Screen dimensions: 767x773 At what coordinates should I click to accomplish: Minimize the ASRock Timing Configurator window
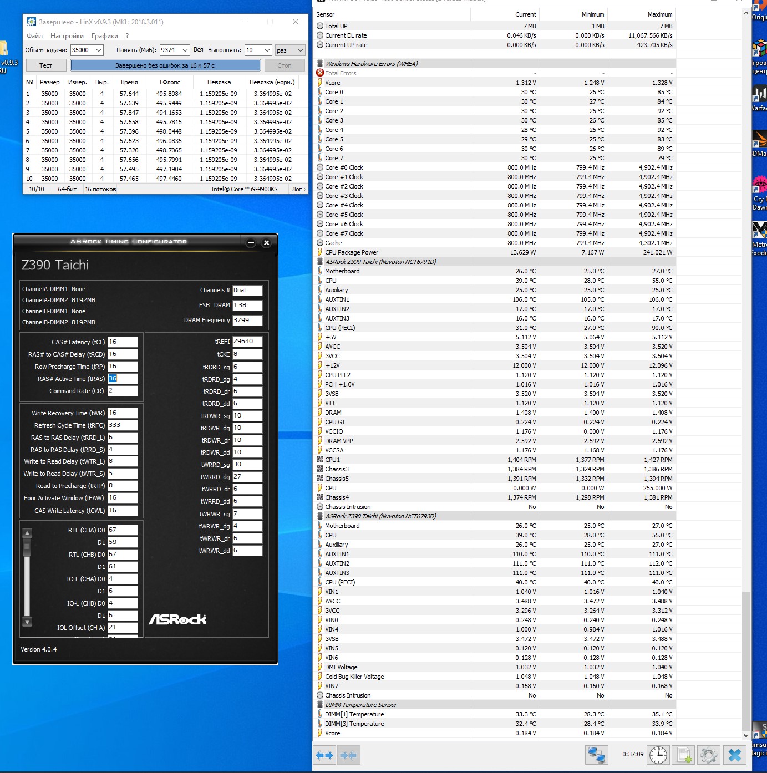pyautogui.click(x=251, y=243)
